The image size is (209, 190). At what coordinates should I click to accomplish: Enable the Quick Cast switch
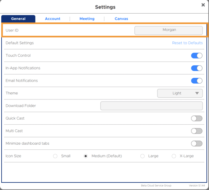tap(197, 118)
